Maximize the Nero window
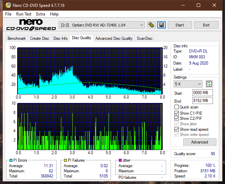 click(198, 5)
